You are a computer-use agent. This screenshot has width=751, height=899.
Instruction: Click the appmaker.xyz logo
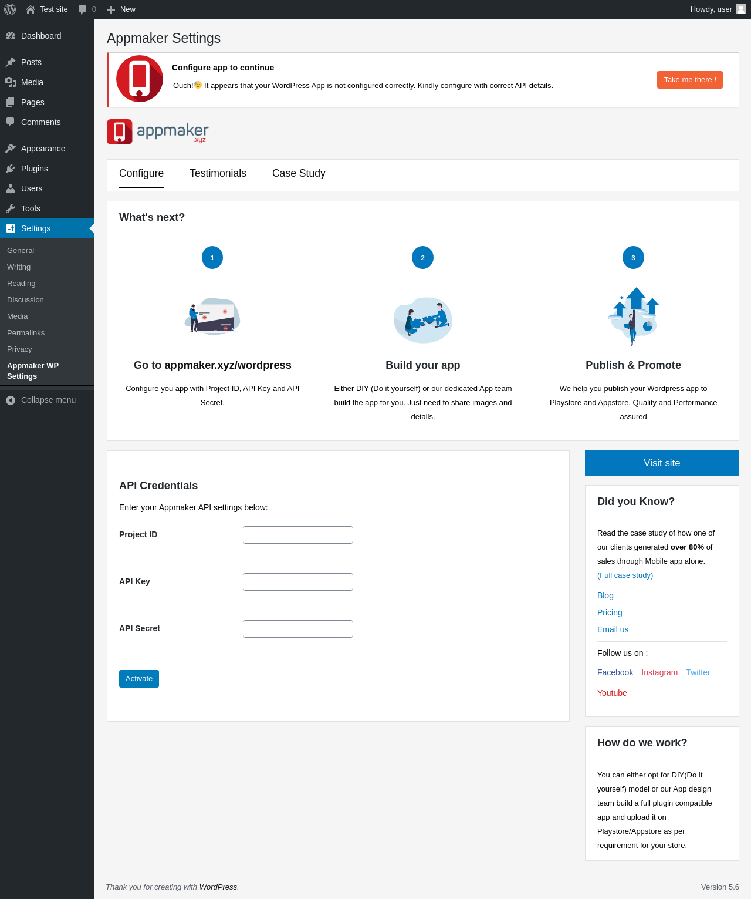158,132
